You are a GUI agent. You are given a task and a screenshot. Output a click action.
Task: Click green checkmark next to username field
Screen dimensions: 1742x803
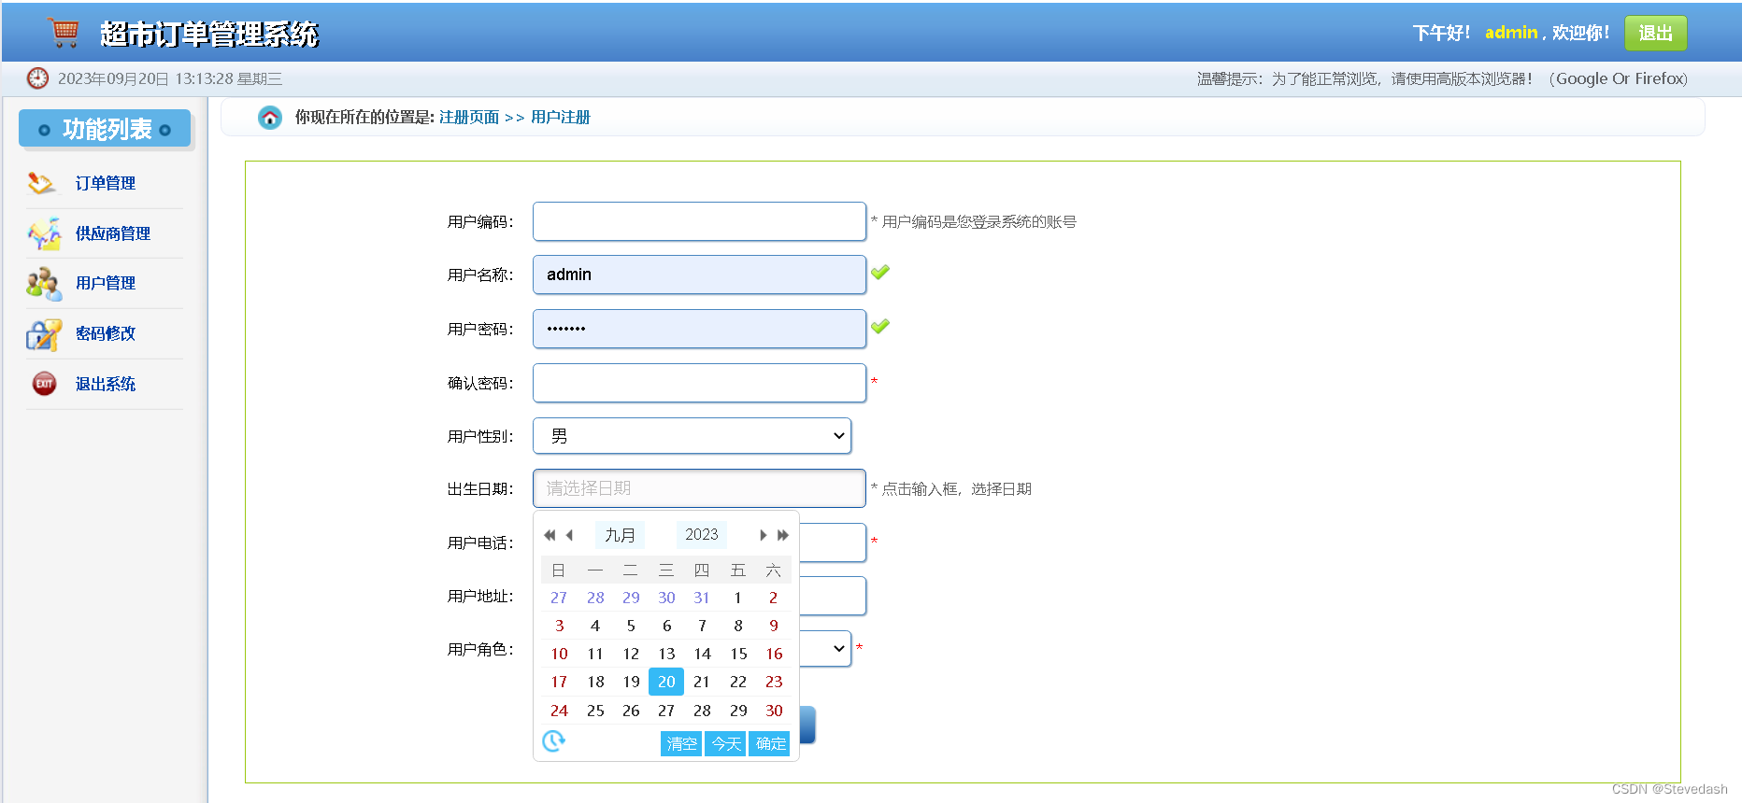pyautogui.click(x=880, y=273)
